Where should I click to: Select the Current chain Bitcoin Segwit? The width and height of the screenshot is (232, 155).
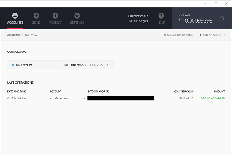(139, 19)
